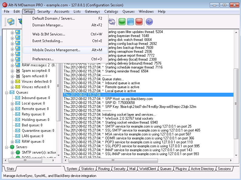Click envelope icon next to Viruses refused

(x=18, y=87)
